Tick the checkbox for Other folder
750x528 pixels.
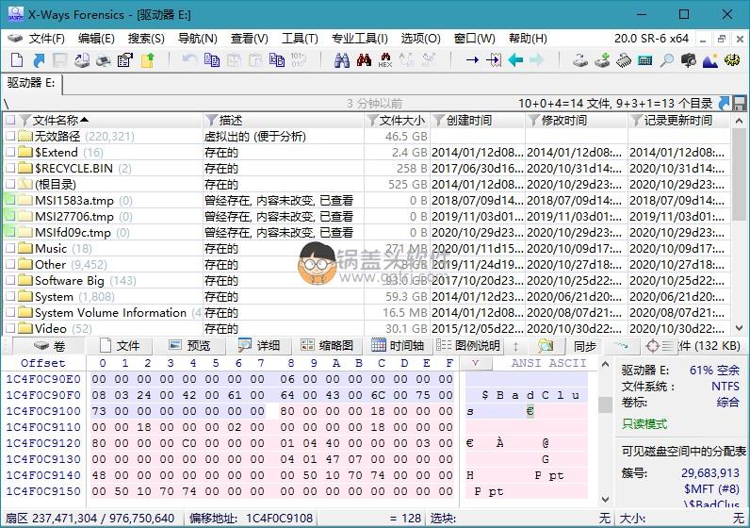click(10, 265)
